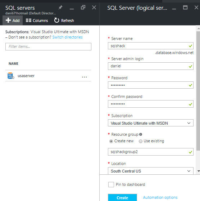Image resolution: width=200 pixels, height=201 pixels.
Task: Click the Add plus icon
Action: [8, 20]
